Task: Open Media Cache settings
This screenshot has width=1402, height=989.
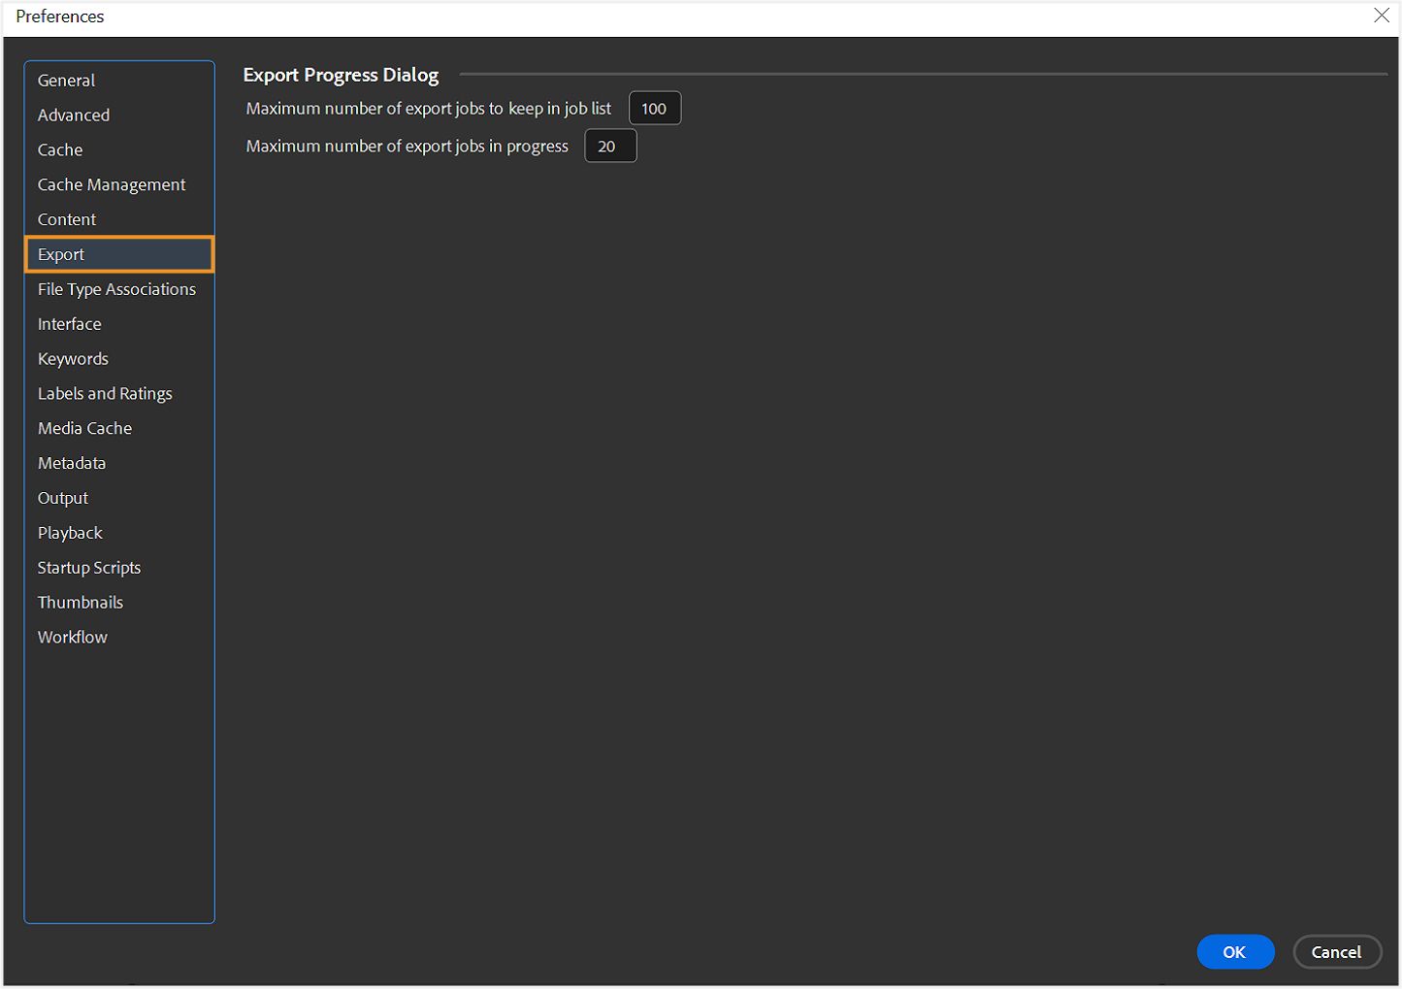Action: click(84, 428)
